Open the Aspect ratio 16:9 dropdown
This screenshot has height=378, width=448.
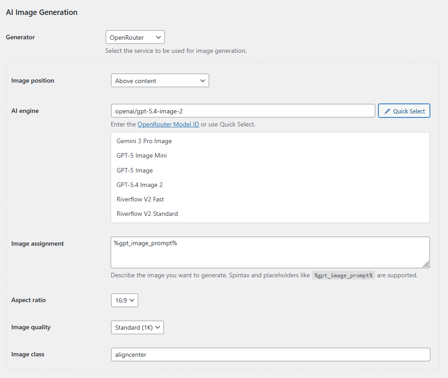tap(125, 300)
